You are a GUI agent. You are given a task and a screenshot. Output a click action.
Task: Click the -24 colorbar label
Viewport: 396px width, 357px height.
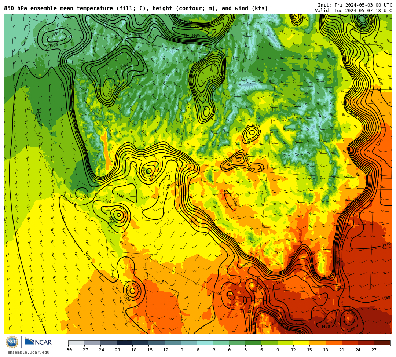(x=100, y=350)
